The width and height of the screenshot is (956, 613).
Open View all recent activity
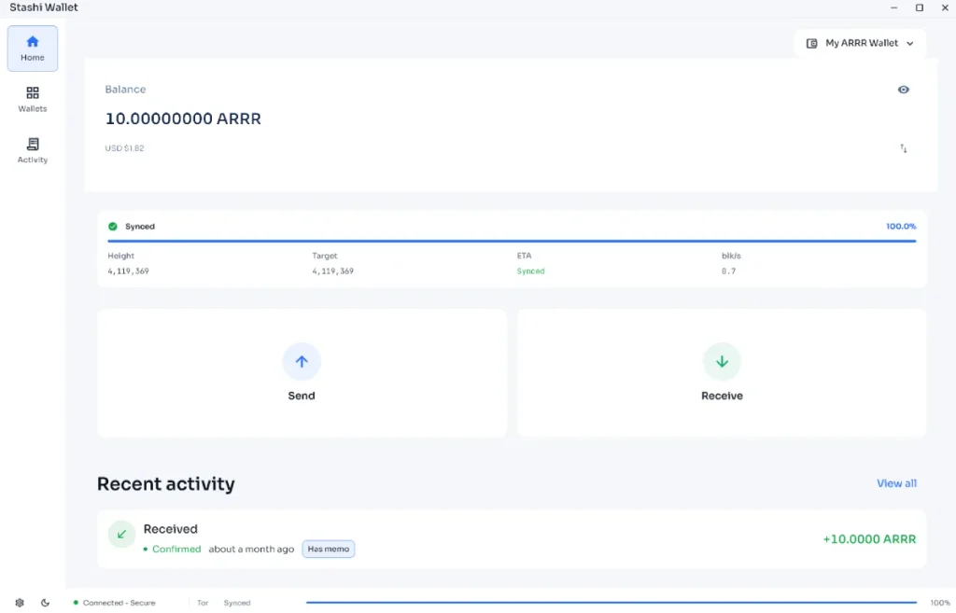click(896, 483)
